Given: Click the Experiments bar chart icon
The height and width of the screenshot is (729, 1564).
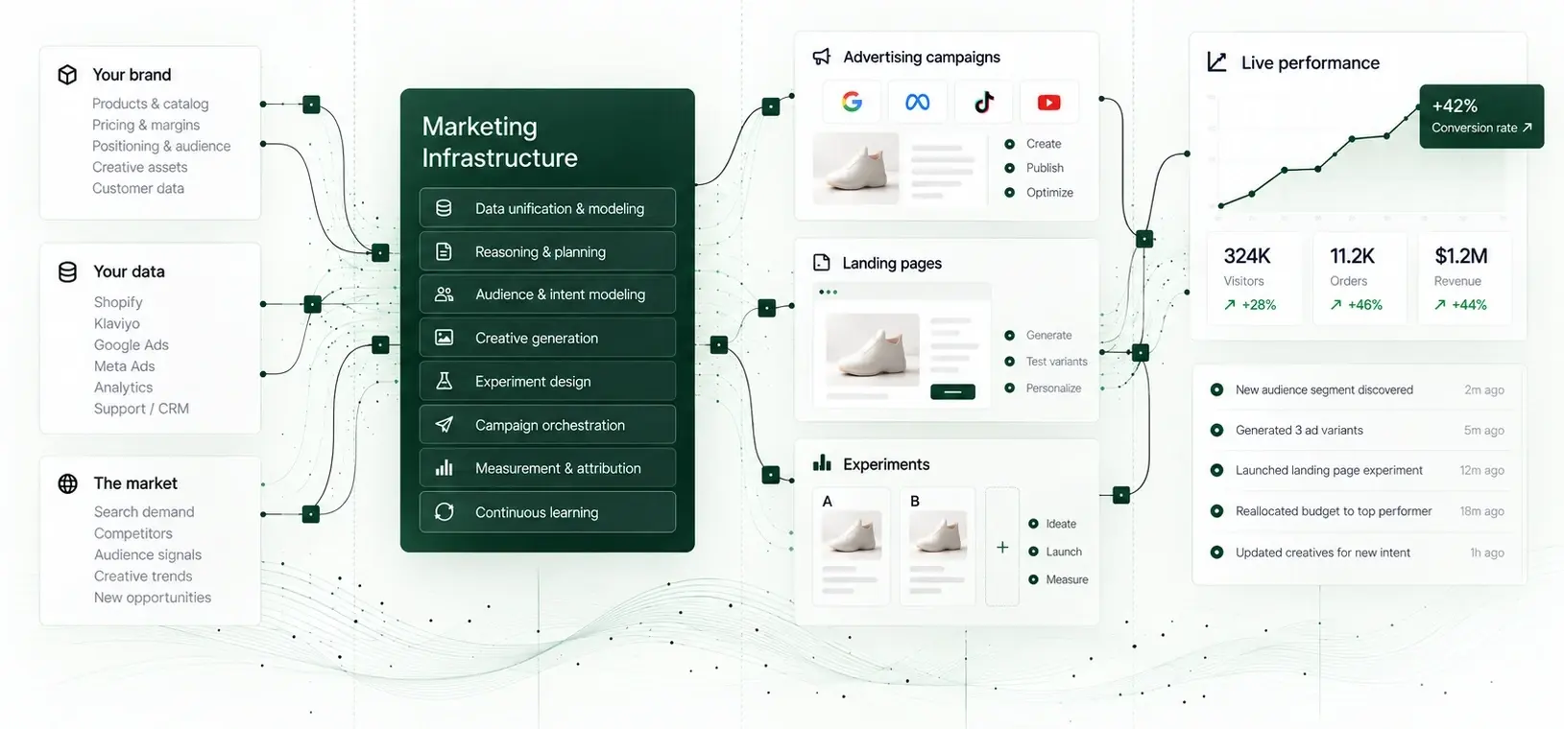Looking at the screenshot, I should tap(822, 463).
